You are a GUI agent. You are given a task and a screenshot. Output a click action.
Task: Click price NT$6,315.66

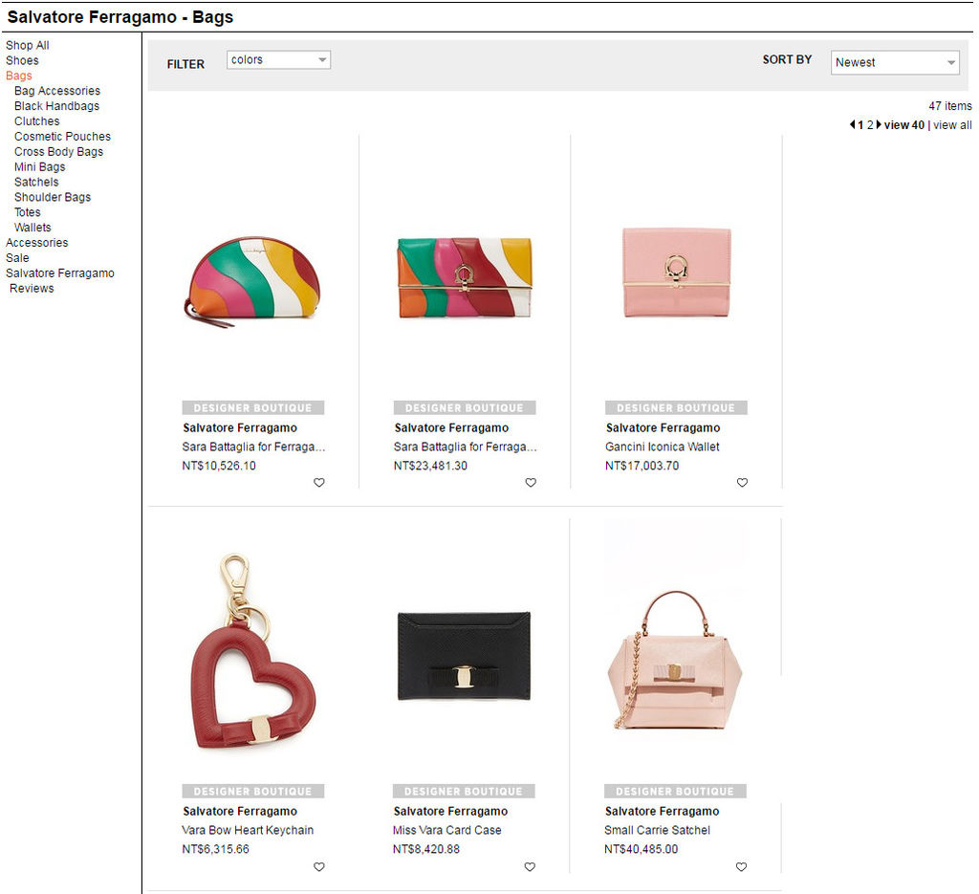pos(215,849)
